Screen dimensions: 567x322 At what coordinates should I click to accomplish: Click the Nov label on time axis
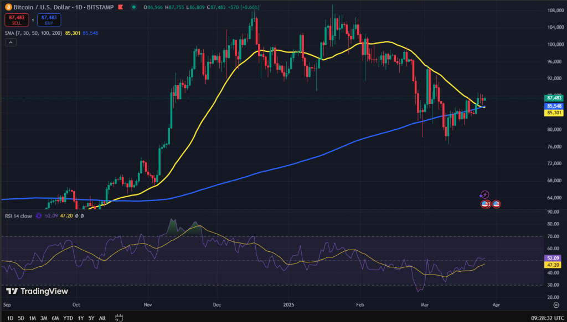(x=148, y=305)
